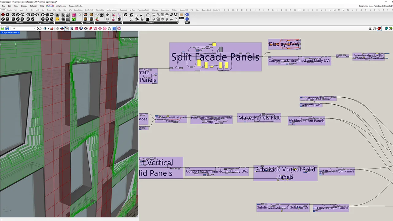Image resolution: width=393 pixels, height=221 pixels.
Task: Switch to the V-Ray tab
Action: tap(132, 10)
